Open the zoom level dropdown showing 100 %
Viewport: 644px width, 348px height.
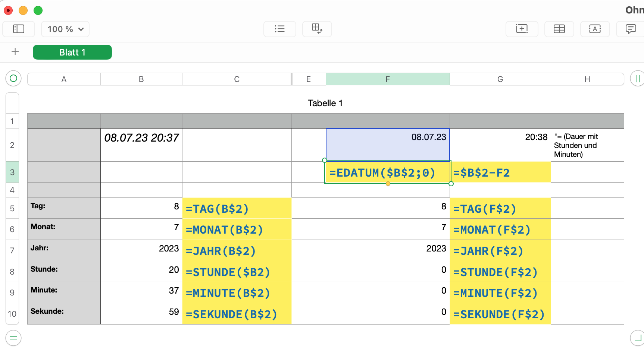(x=65, y=29)
